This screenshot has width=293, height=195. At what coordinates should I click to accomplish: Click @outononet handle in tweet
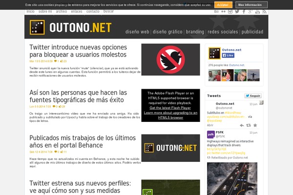[x=224, y=108]
